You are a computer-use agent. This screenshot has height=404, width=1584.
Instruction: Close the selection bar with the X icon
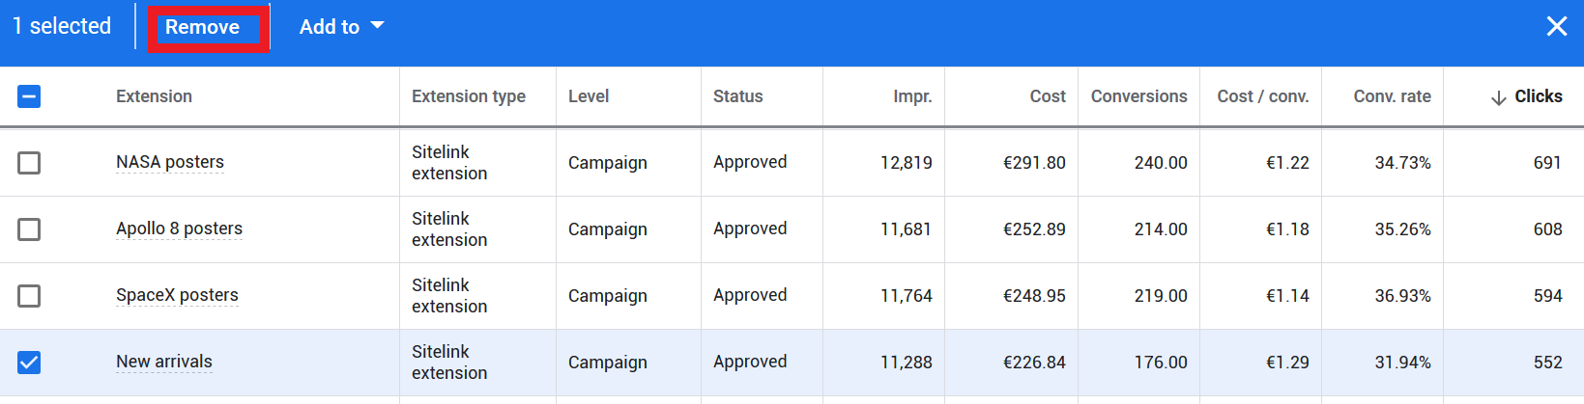click(x=1556, y=26)
